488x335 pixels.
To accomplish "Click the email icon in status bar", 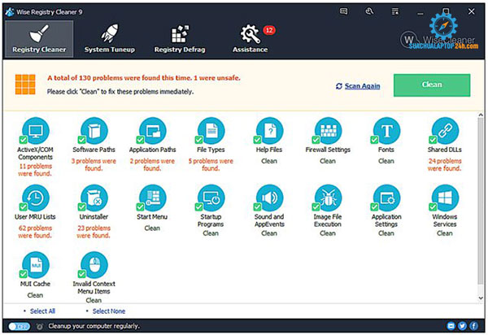I will point(451,326).
